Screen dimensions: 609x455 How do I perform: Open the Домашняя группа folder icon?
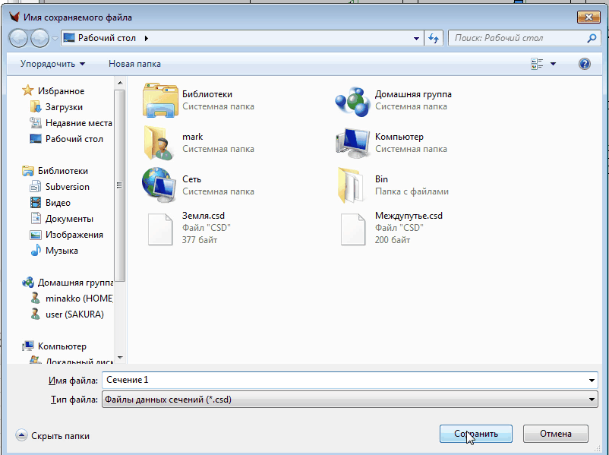[x=352, y=100]
